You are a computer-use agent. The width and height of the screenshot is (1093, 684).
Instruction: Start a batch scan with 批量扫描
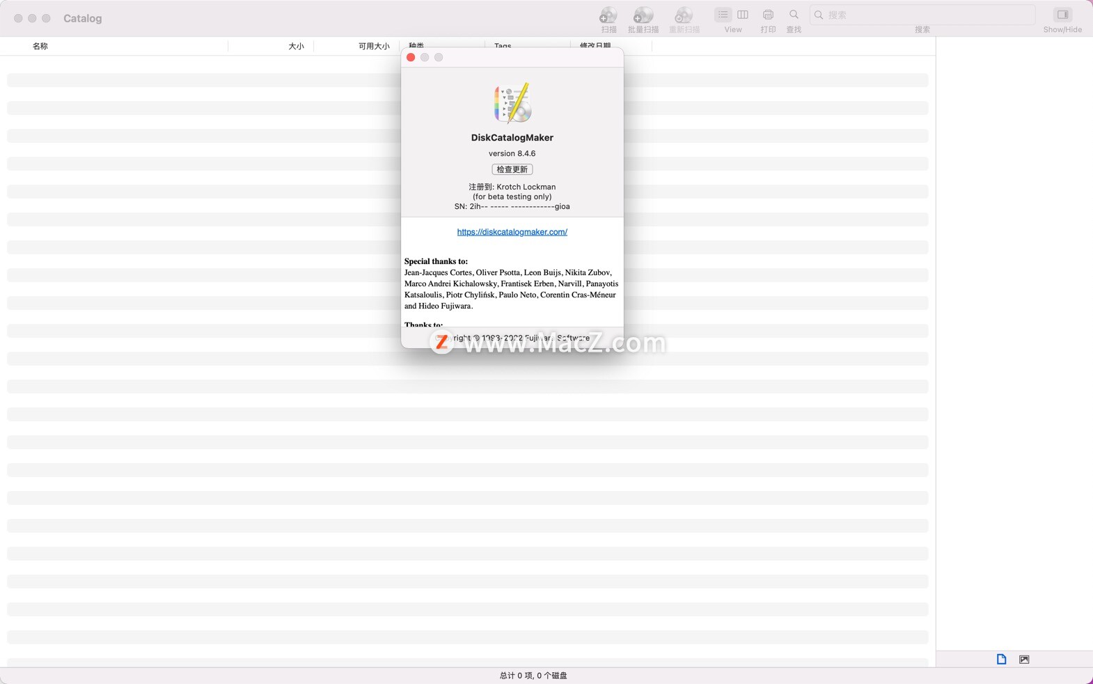point(643,15)
